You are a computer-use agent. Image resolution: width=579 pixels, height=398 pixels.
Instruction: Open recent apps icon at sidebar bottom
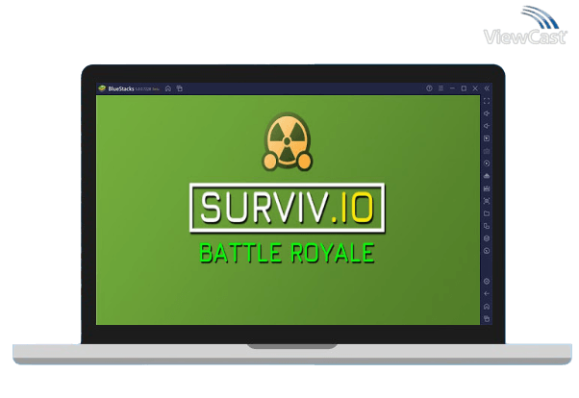point(487,318)
